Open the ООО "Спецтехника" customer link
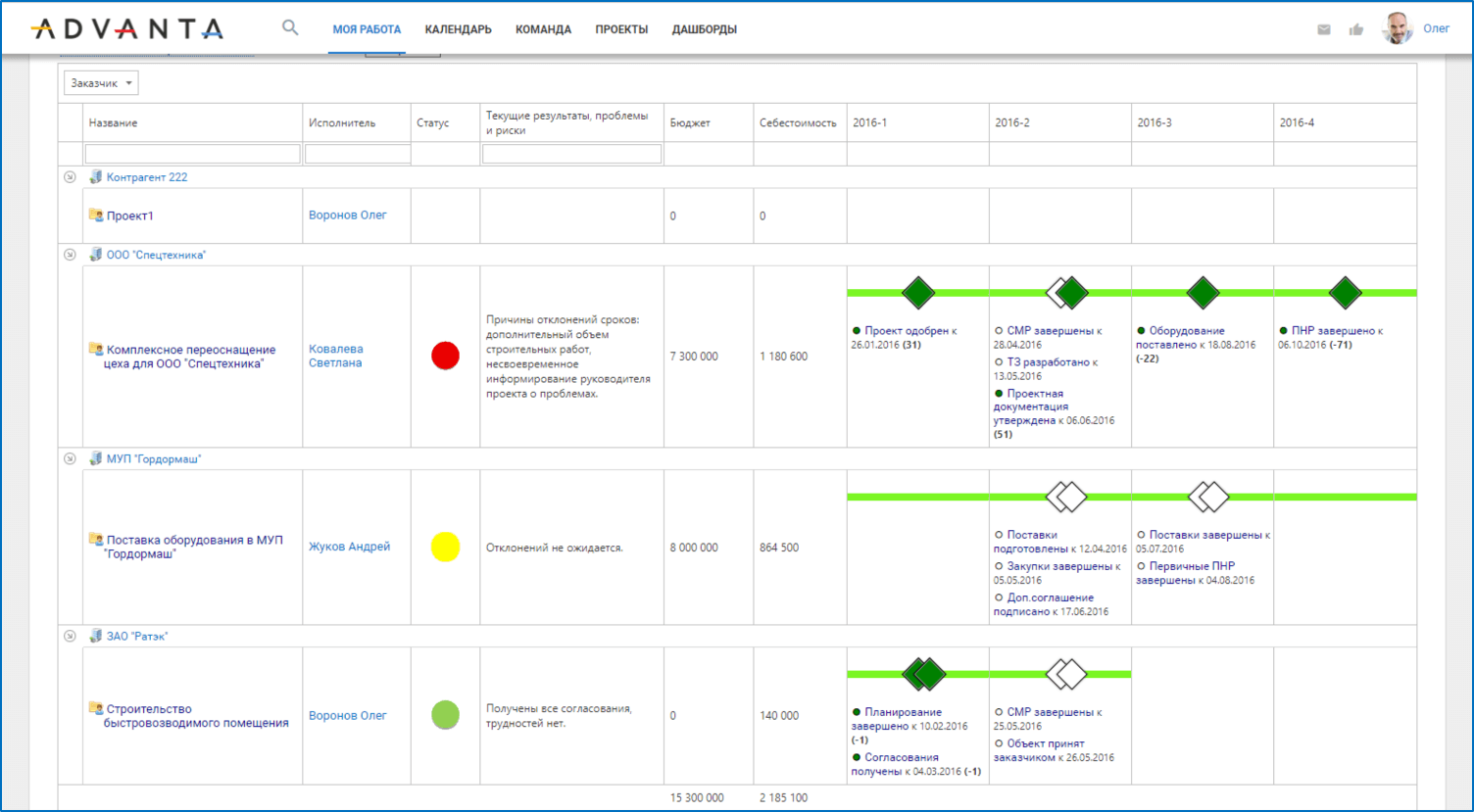 pyautogui.click(x=156, y=255)
